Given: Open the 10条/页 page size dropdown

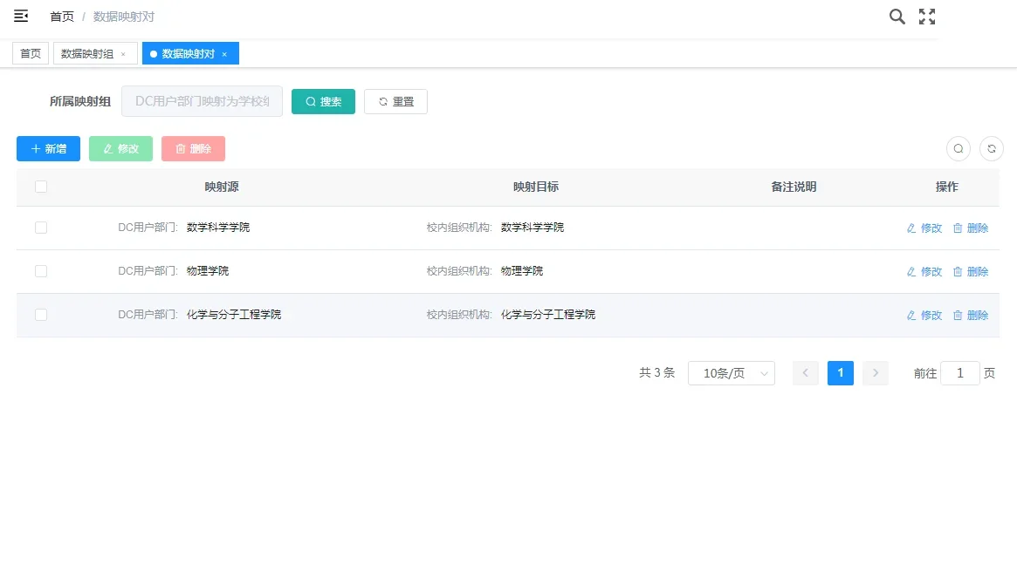Looking at the screenshot, I should click(732, 373).
